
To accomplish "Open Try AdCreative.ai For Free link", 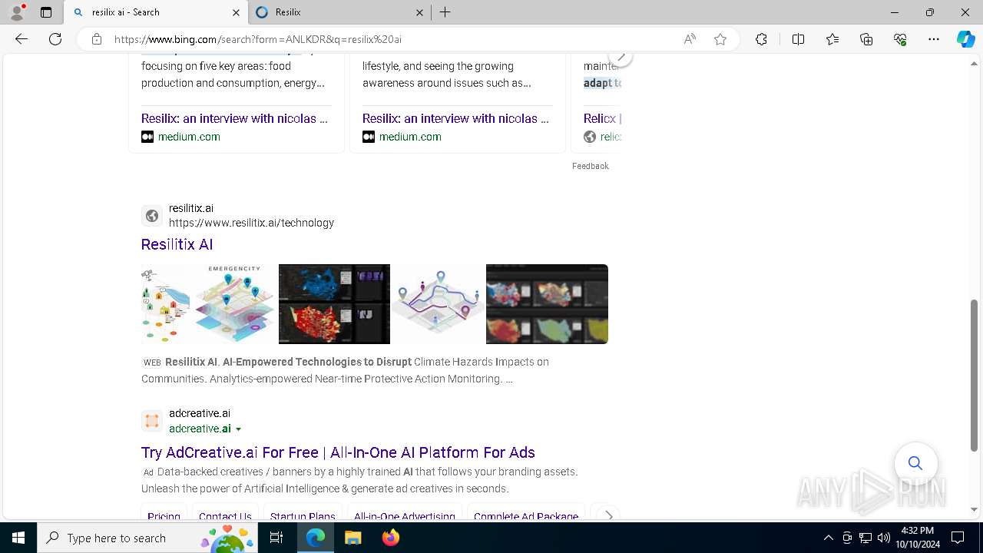I will coord(338,452).
